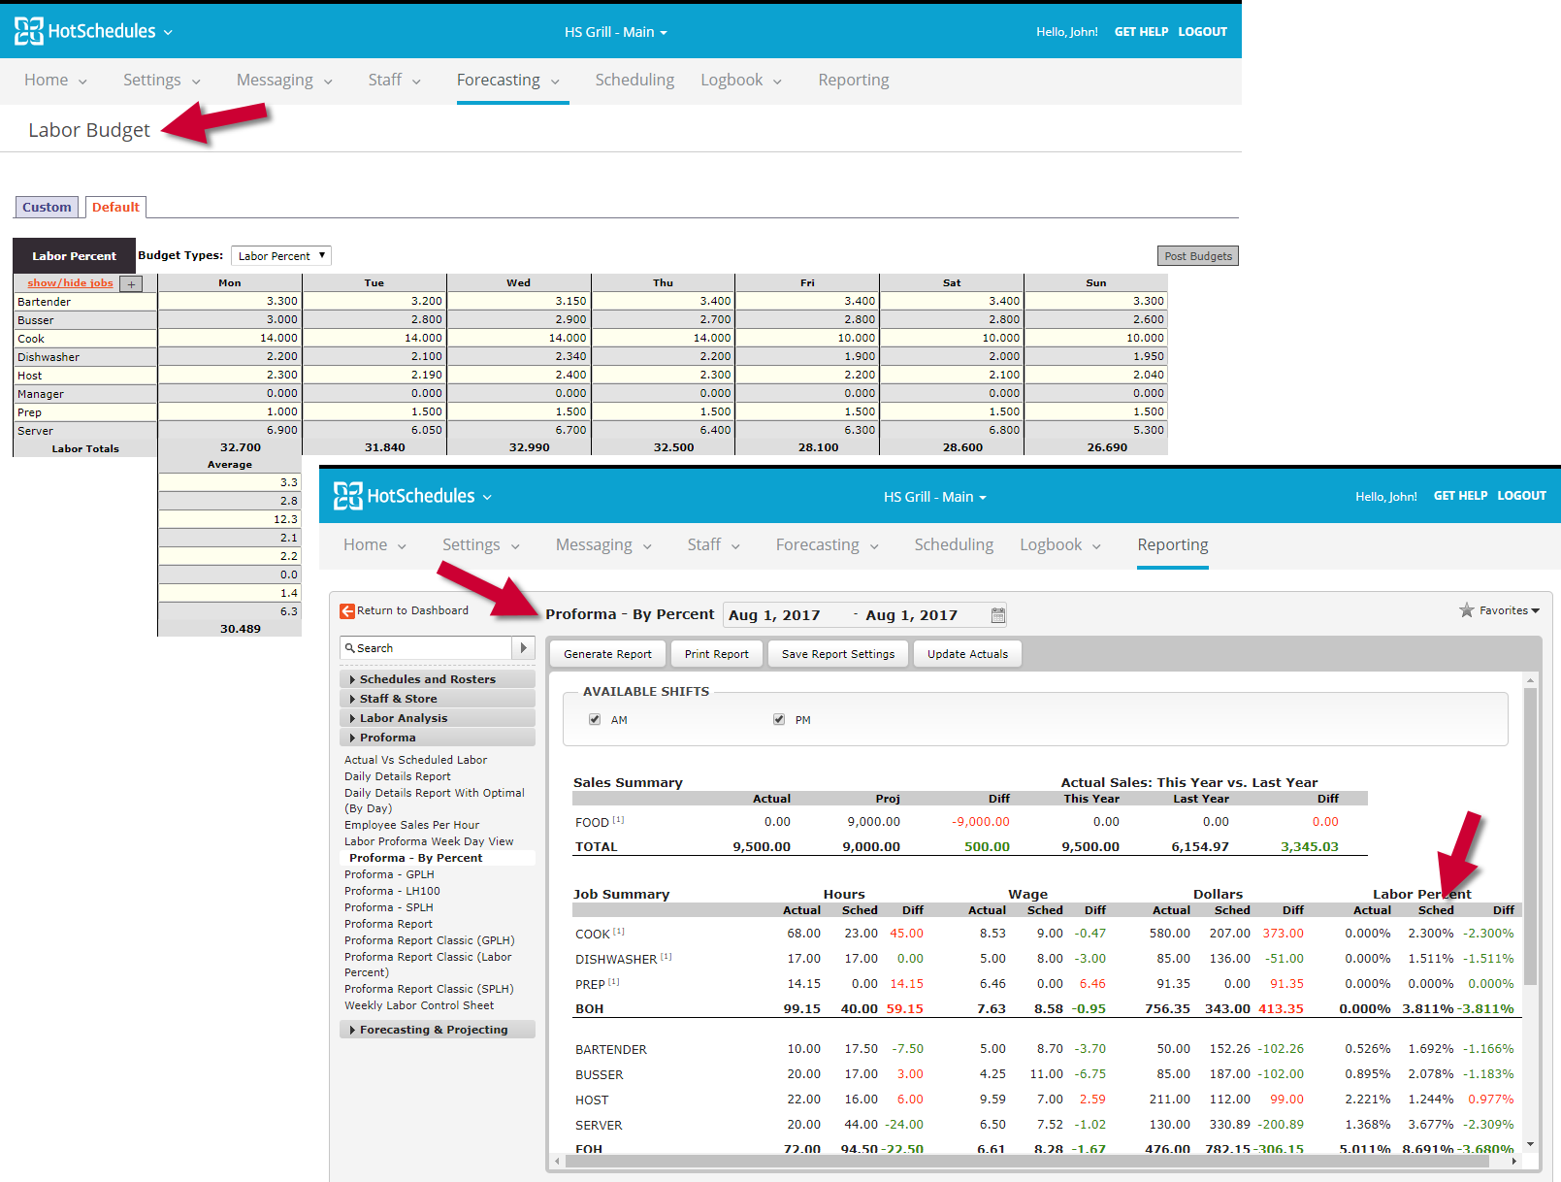Image resolution: width=1561 pixels, height=1182 pixels.
Task: Click the Aug 1, 2017 start date field
Action: 774,615
